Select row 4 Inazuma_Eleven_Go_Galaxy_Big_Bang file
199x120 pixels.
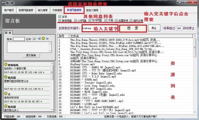(125, 49)
